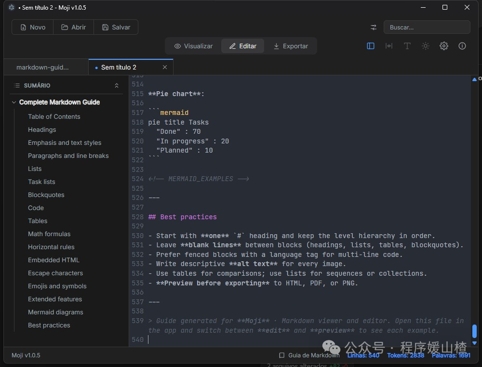
Task: Open Emphasis and text styles section
Action: [65, 142]
